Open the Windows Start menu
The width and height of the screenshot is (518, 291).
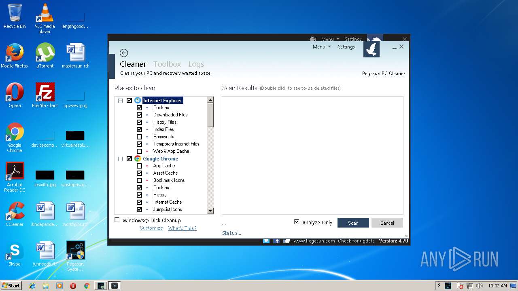pyautogui.click(x=11, y=285)
